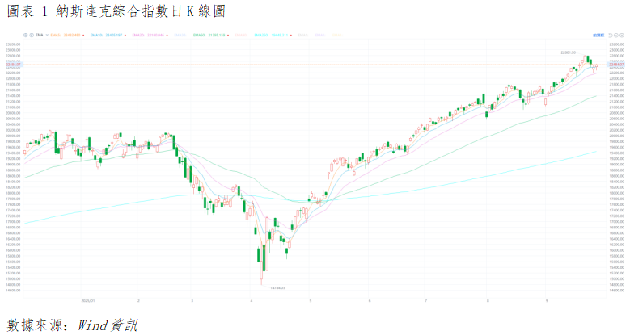The height and width of the screenshot is (335, 630).
Task: Click the red marker next to EMA5 value
Action: click(83, 35)
